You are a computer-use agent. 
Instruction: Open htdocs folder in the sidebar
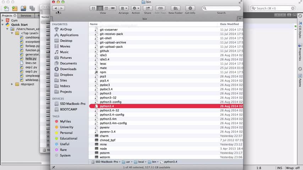pyautogui.click(x=65, y=86)
